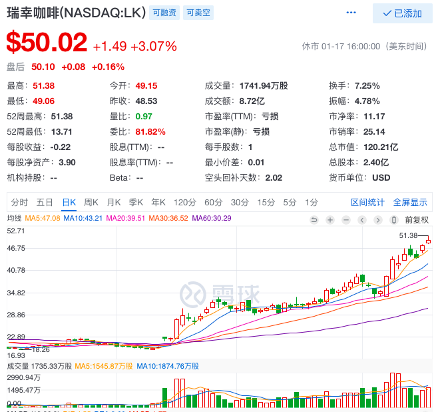Shift chart right with the right chevron
Viewport: 434px width, 412px height.
click(x=378, y=220)
